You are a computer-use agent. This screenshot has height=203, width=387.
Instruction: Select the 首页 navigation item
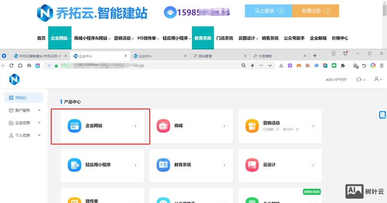[x=41, y=38]
